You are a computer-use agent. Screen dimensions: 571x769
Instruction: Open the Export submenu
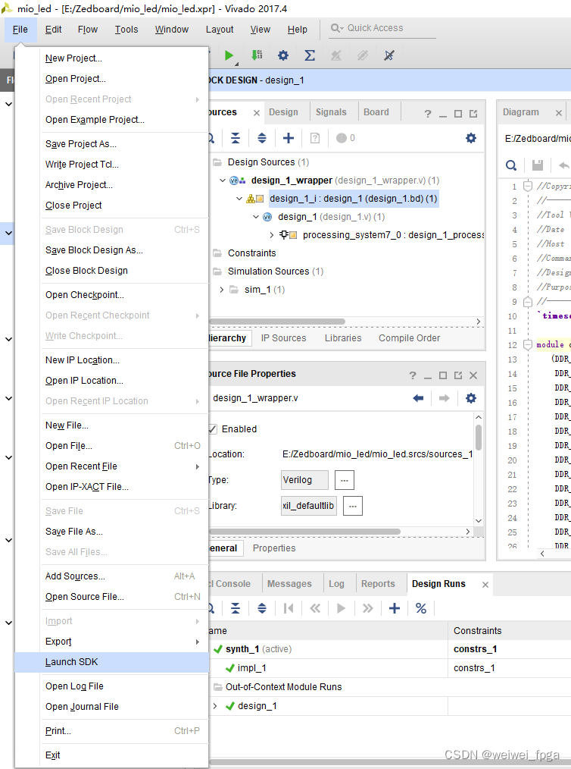point(112,642)
